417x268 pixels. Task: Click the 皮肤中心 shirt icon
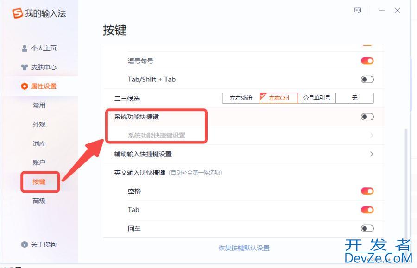(25, 68)
